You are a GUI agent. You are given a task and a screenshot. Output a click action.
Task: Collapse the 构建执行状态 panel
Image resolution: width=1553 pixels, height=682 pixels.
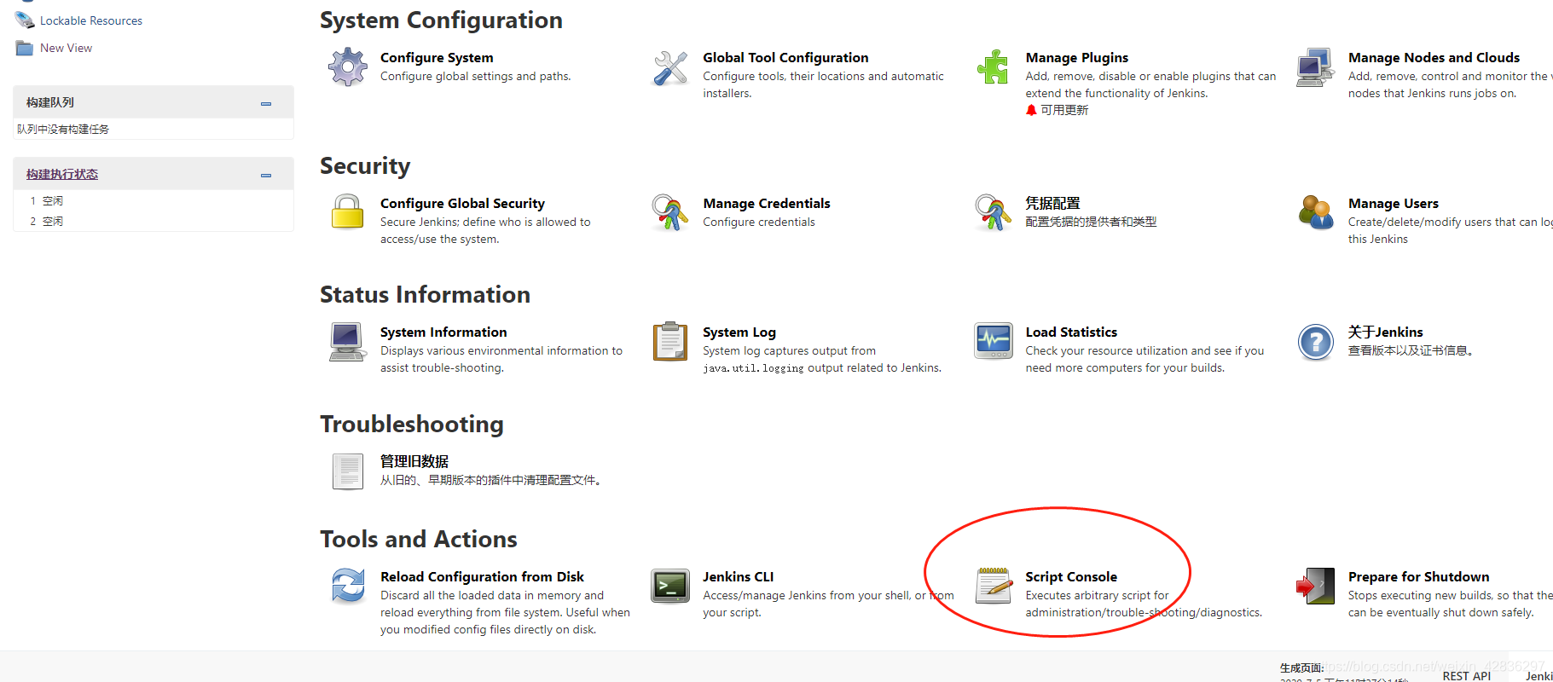point(266,175)
